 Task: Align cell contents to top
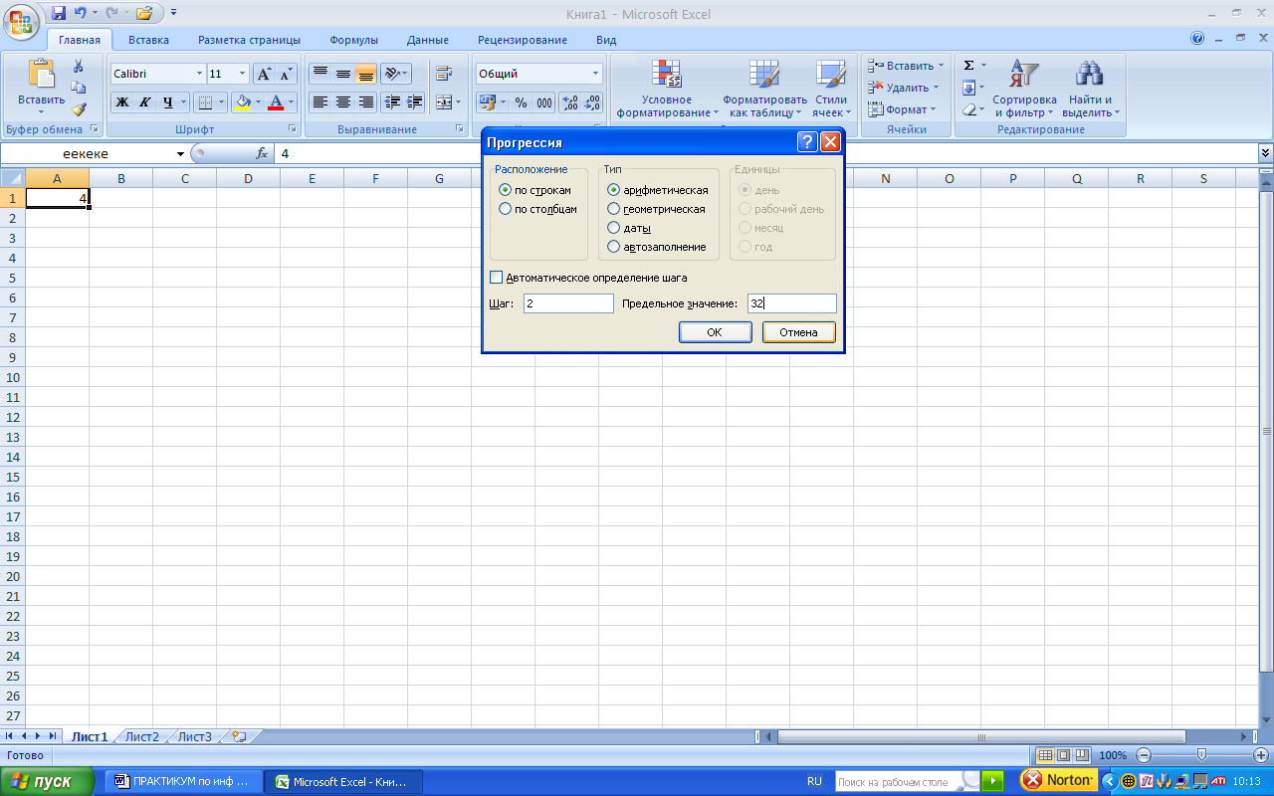[x=319, y=74]
